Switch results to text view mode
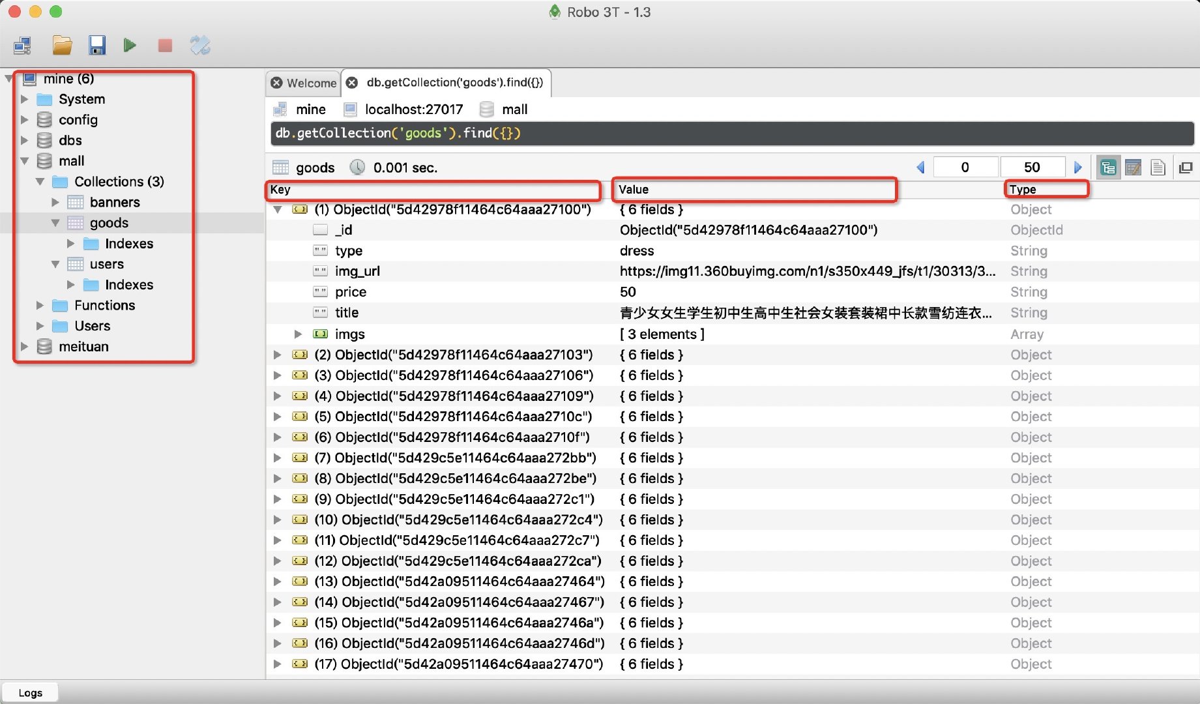The height and width of the screenshot is (704, 1200). [x=1158, y=167]
